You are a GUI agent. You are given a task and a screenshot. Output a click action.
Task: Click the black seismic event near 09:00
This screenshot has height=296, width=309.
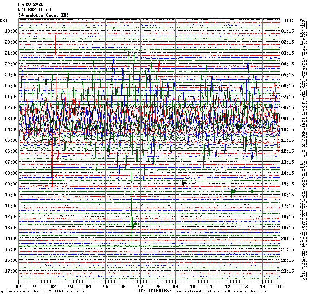coord(185,183)
